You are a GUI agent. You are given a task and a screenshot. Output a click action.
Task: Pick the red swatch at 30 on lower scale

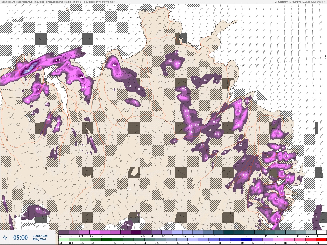tap(321, 240)
